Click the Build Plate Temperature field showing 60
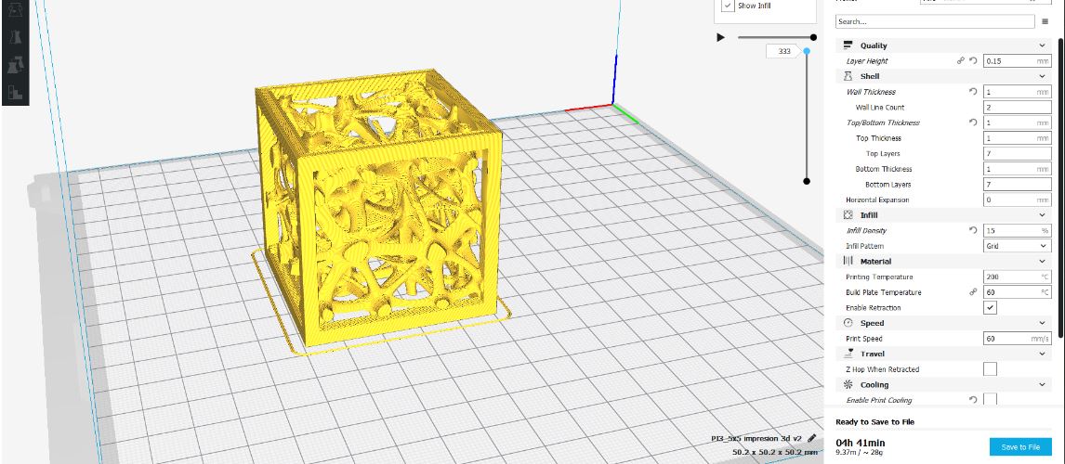The height and width of the screenshot is (464, 1065). point(1017,292)
